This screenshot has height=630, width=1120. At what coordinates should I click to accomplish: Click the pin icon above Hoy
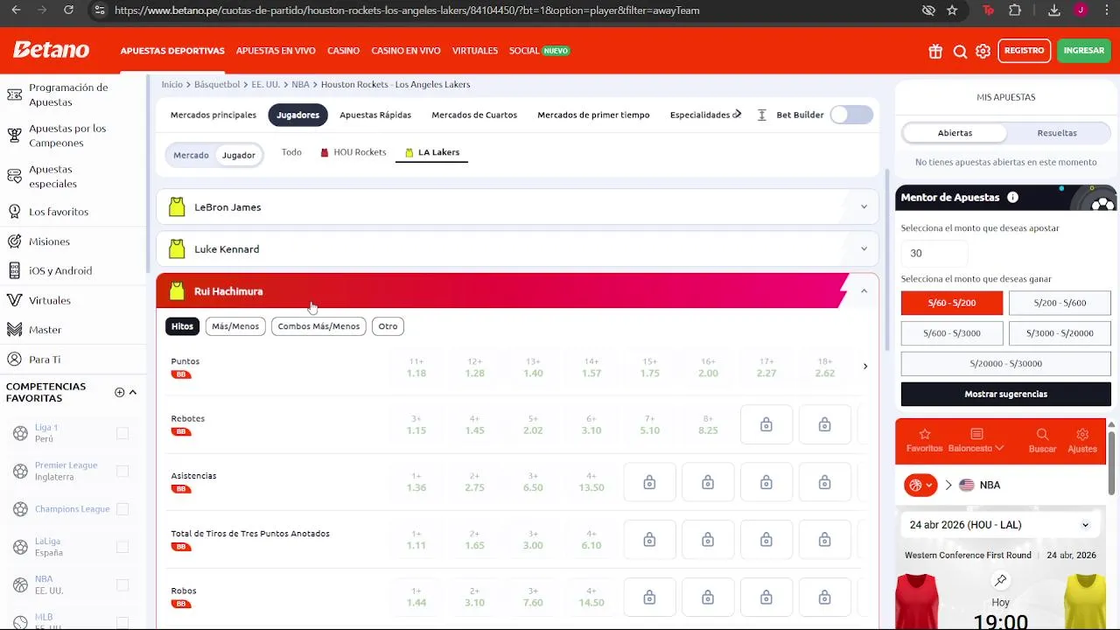coord(1001,580)
